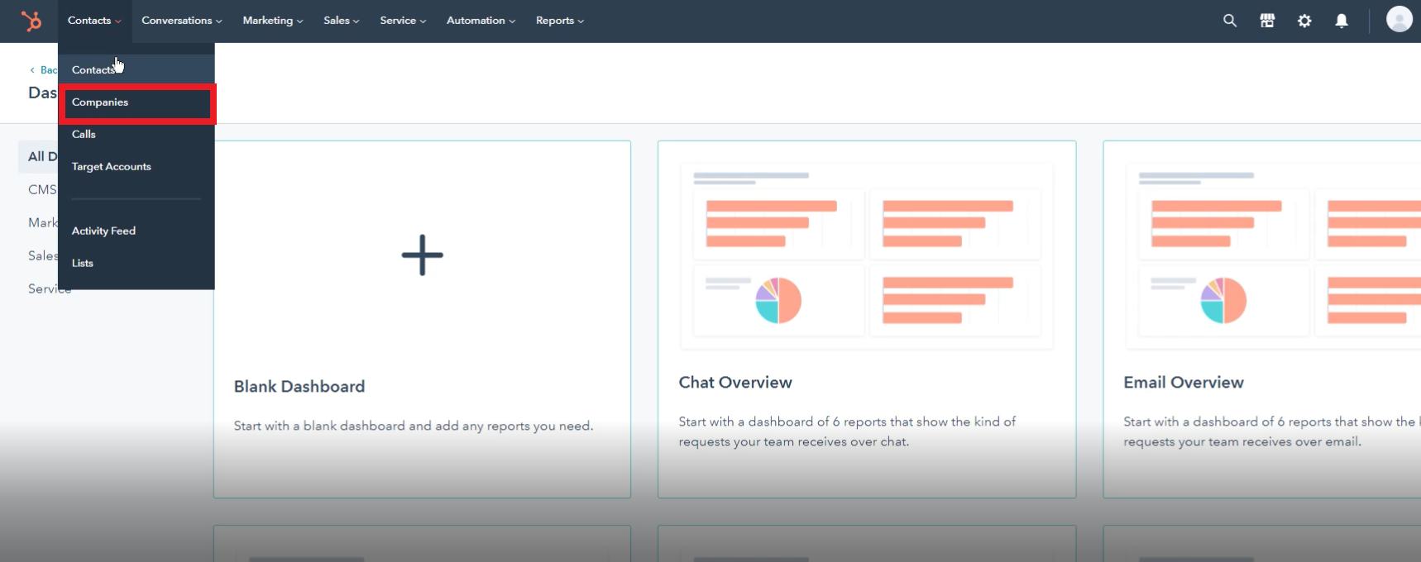
Task: Click the Blank Dashboard description text
Action: click(414, 426)
